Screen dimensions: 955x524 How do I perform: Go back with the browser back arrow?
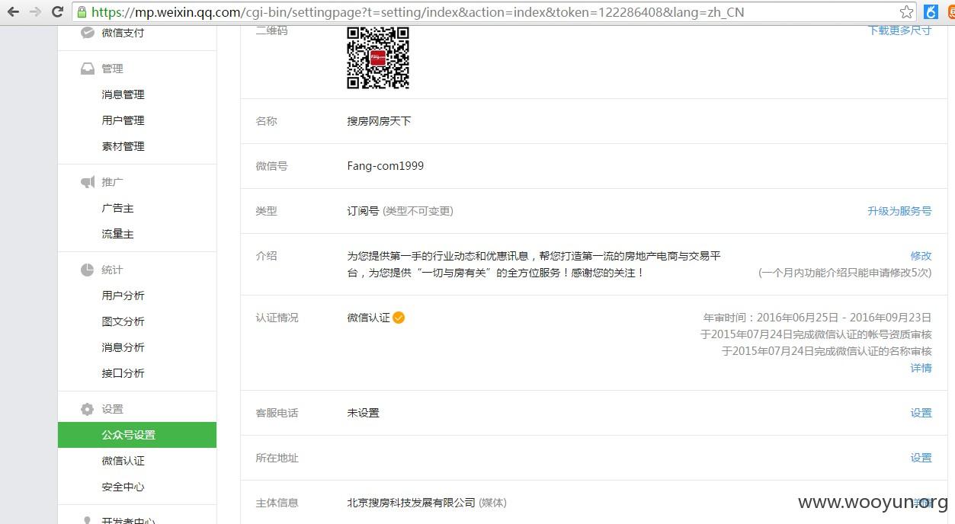click(13, 11)
